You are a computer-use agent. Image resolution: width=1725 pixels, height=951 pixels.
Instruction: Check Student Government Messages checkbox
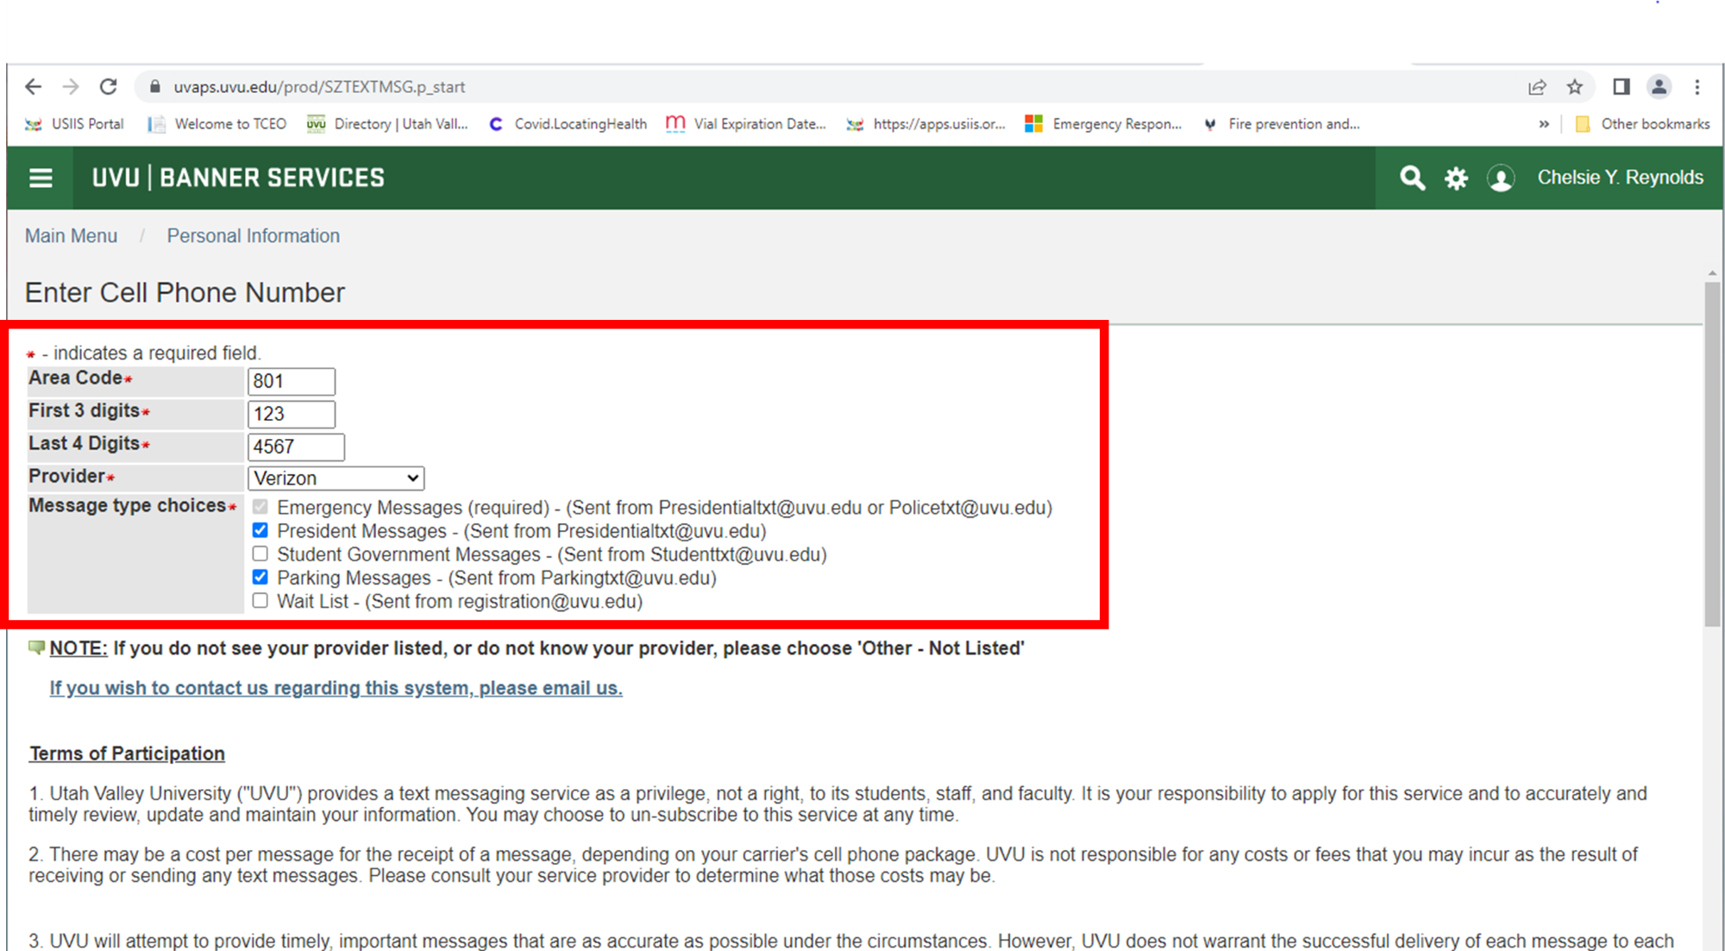pos(260,554)
